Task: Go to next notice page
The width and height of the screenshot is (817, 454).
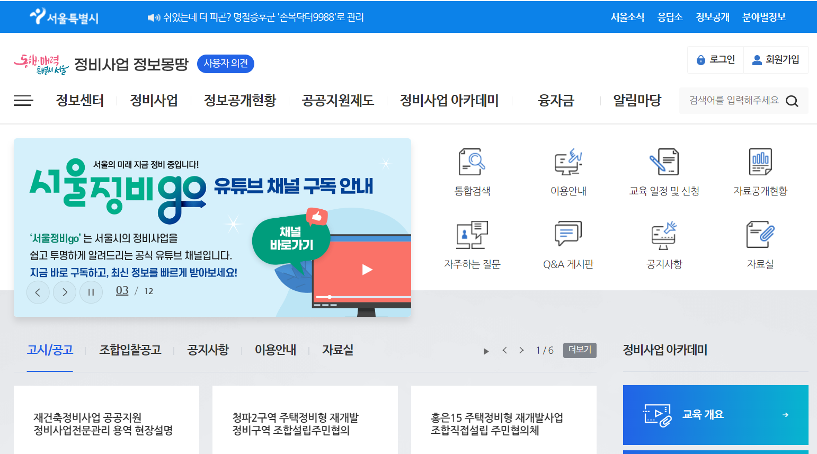Action: tap(521, 350)
